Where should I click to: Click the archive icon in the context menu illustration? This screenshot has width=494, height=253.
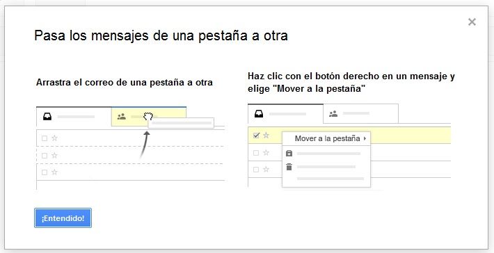click(289, 154)
